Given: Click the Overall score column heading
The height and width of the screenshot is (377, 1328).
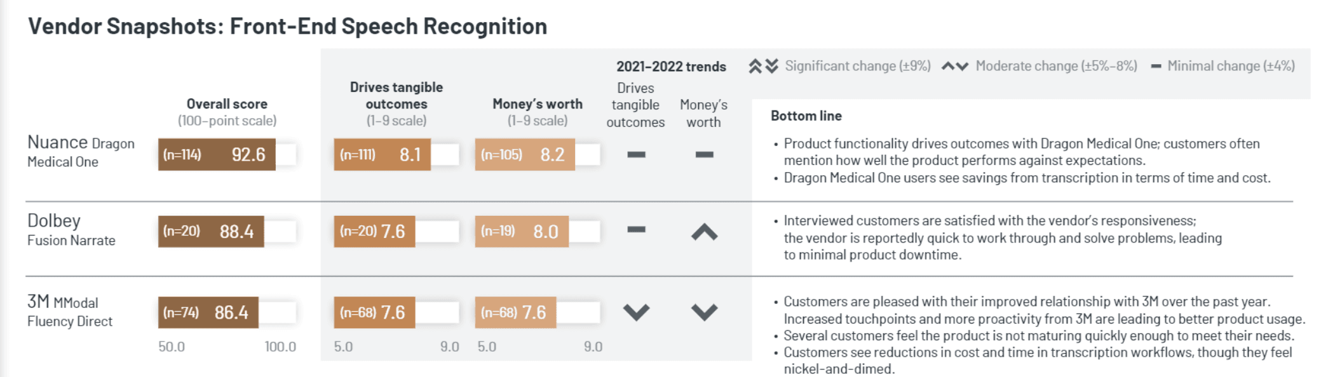Looking at the screenshot, I should pos(227,104).
